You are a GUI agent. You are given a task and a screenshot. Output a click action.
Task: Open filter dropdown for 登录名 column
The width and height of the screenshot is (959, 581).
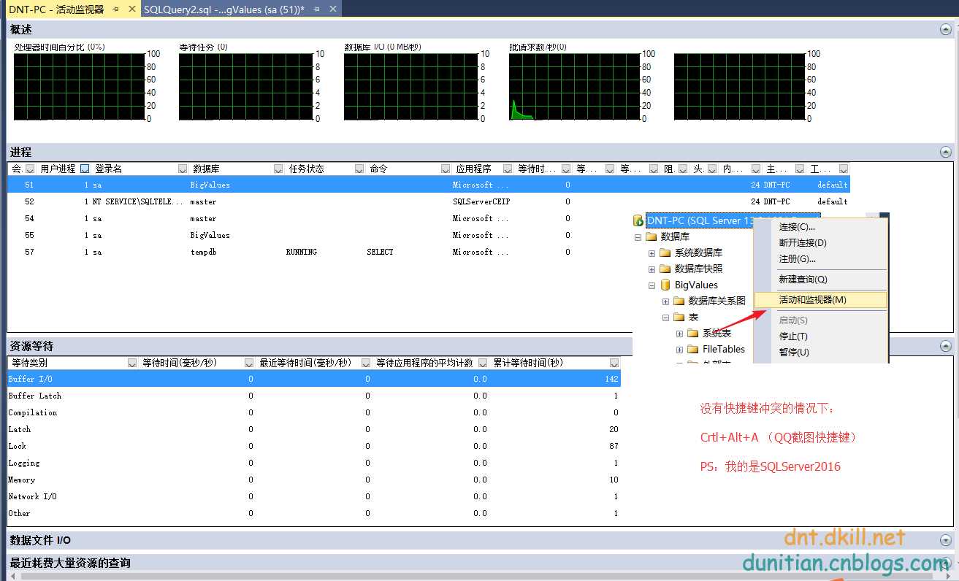(x=183, y=169)
